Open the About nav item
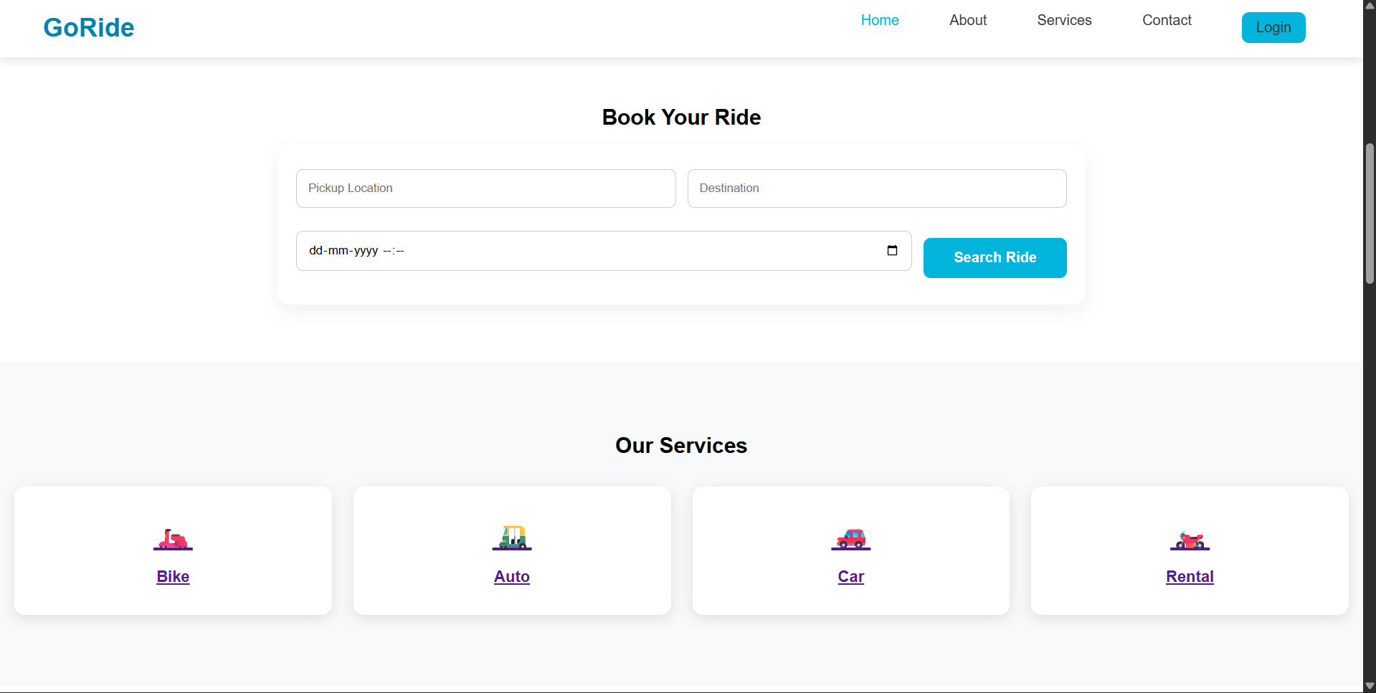Screen dimensions: 1376x693 click(x=968, y=20)
